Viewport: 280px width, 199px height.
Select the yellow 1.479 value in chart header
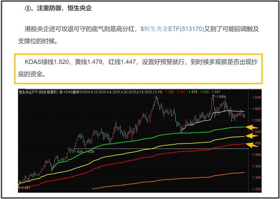click(193, 92)
